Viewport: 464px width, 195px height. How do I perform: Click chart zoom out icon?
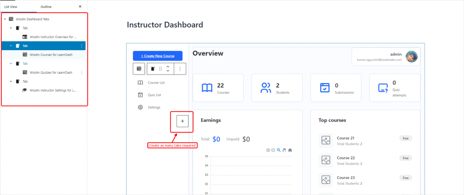click(273, 150)
